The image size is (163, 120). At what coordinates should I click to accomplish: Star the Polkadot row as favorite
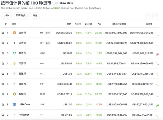point(3,115)
